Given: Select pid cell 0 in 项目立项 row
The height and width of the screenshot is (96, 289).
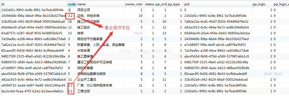Looking at the screenshot, I should click(x=218, y=10).
